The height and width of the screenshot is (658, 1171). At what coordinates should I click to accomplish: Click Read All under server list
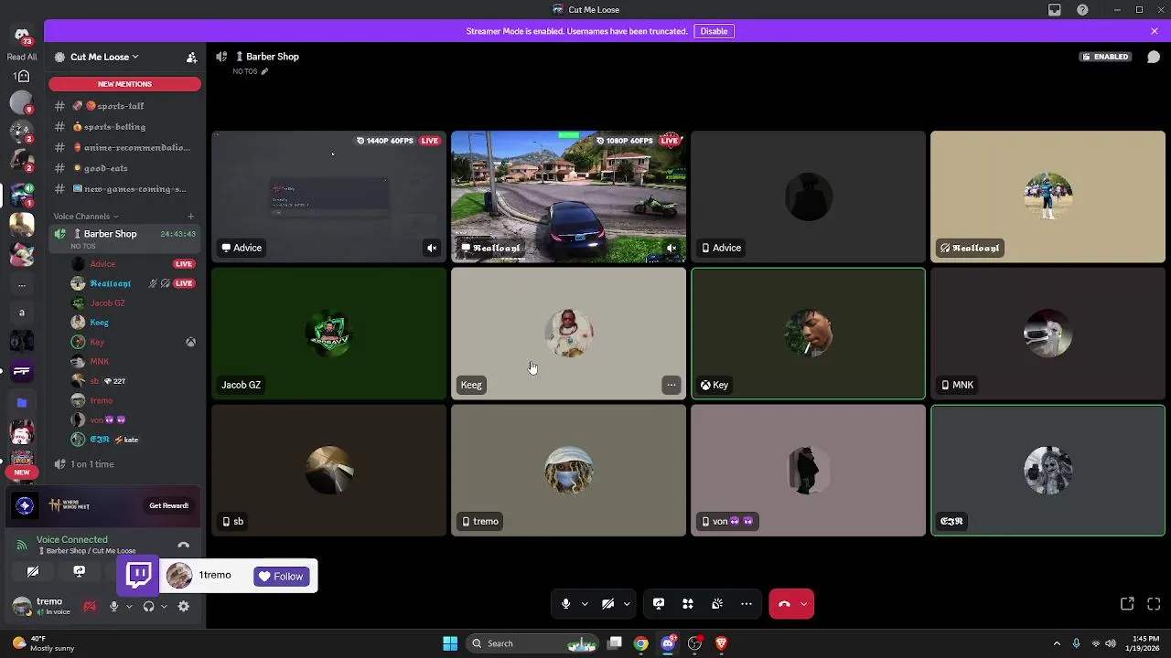coord(22,57)
